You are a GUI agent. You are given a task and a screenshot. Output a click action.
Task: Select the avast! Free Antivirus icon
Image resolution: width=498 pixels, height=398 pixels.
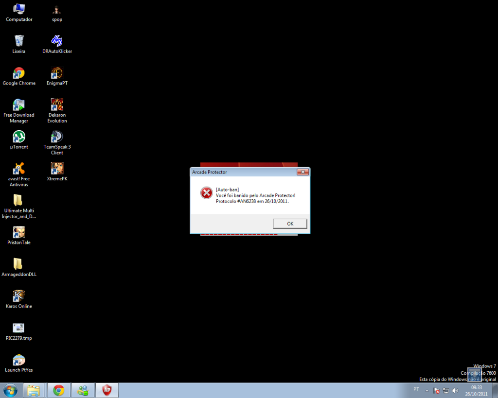pyautogui.click(x=19, y=169)
